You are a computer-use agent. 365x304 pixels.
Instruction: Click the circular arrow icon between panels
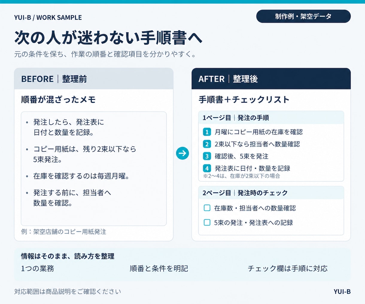pyautogui.click(x=182, y=153)
